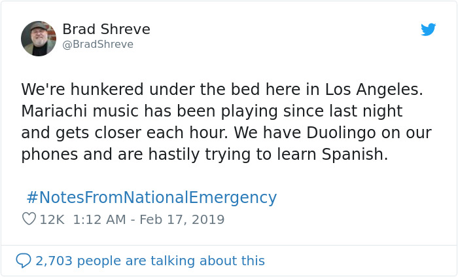
Task: Click the speech bubble reply icon
Action: point(23,261)
